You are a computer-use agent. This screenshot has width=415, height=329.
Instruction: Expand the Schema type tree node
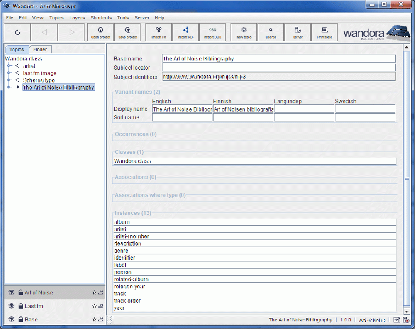tap(9, 80)
